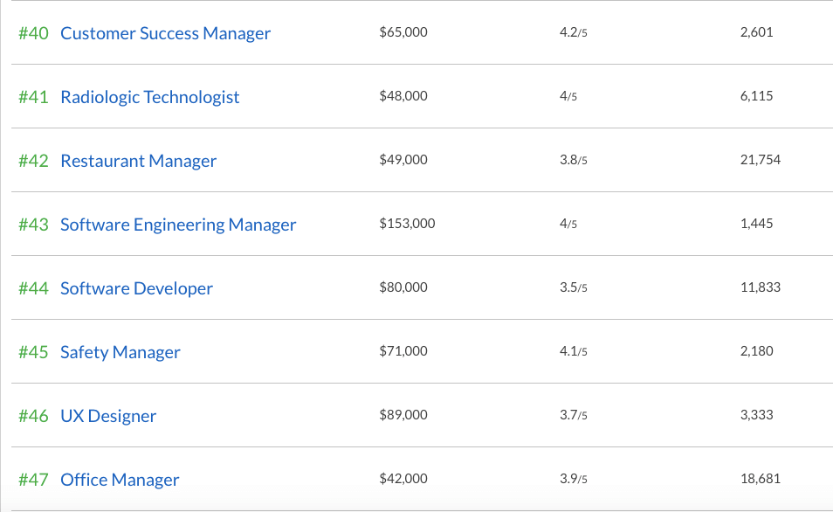Click the #43 rank number

33,225
